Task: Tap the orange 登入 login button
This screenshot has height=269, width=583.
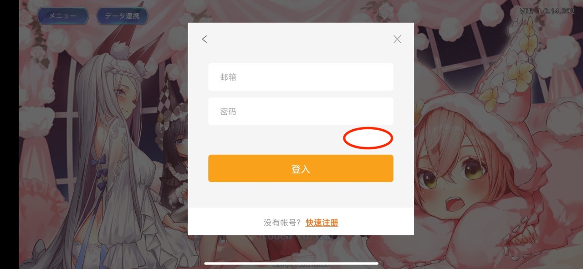Action: click(301, 168)
